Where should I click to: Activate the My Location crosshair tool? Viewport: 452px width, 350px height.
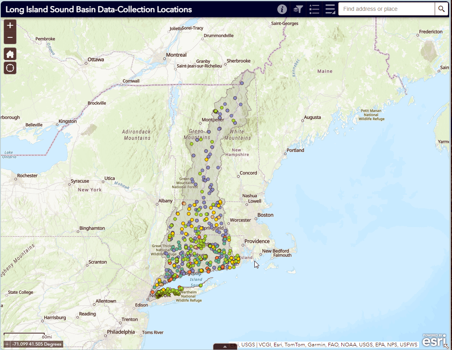[x=10, y=68]
